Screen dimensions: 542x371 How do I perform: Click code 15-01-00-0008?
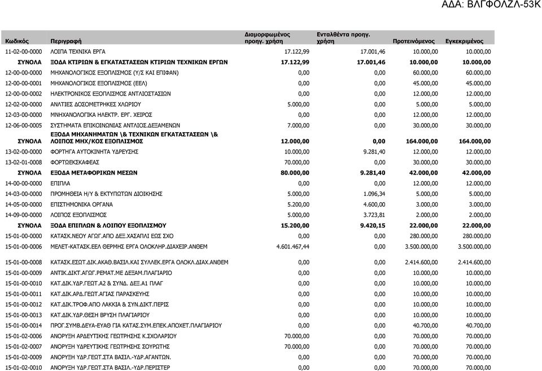24,263
